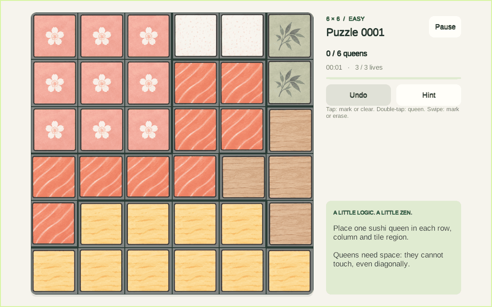Tap the egg tile in row 5, column 2
The width and height of the screenshot is (492, 307).
pos(102,224)
